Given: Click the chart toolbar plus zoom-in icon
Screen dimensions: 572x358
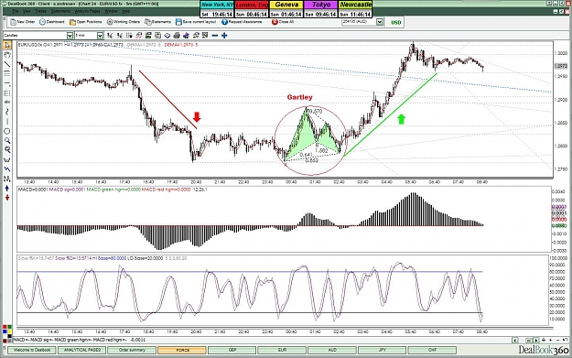Looking at the screenshot, I should (224, 36).
